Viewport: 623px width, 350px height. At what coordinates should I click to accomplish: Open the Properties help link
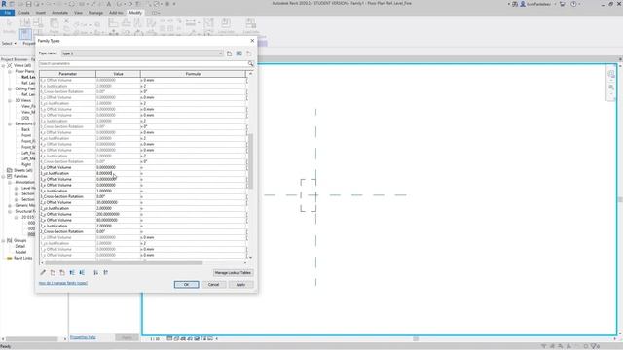83,337
